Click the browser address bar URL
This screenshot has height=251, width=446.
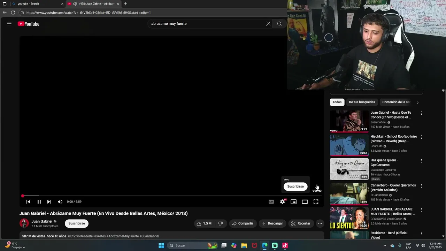click(x=89, y=13)
